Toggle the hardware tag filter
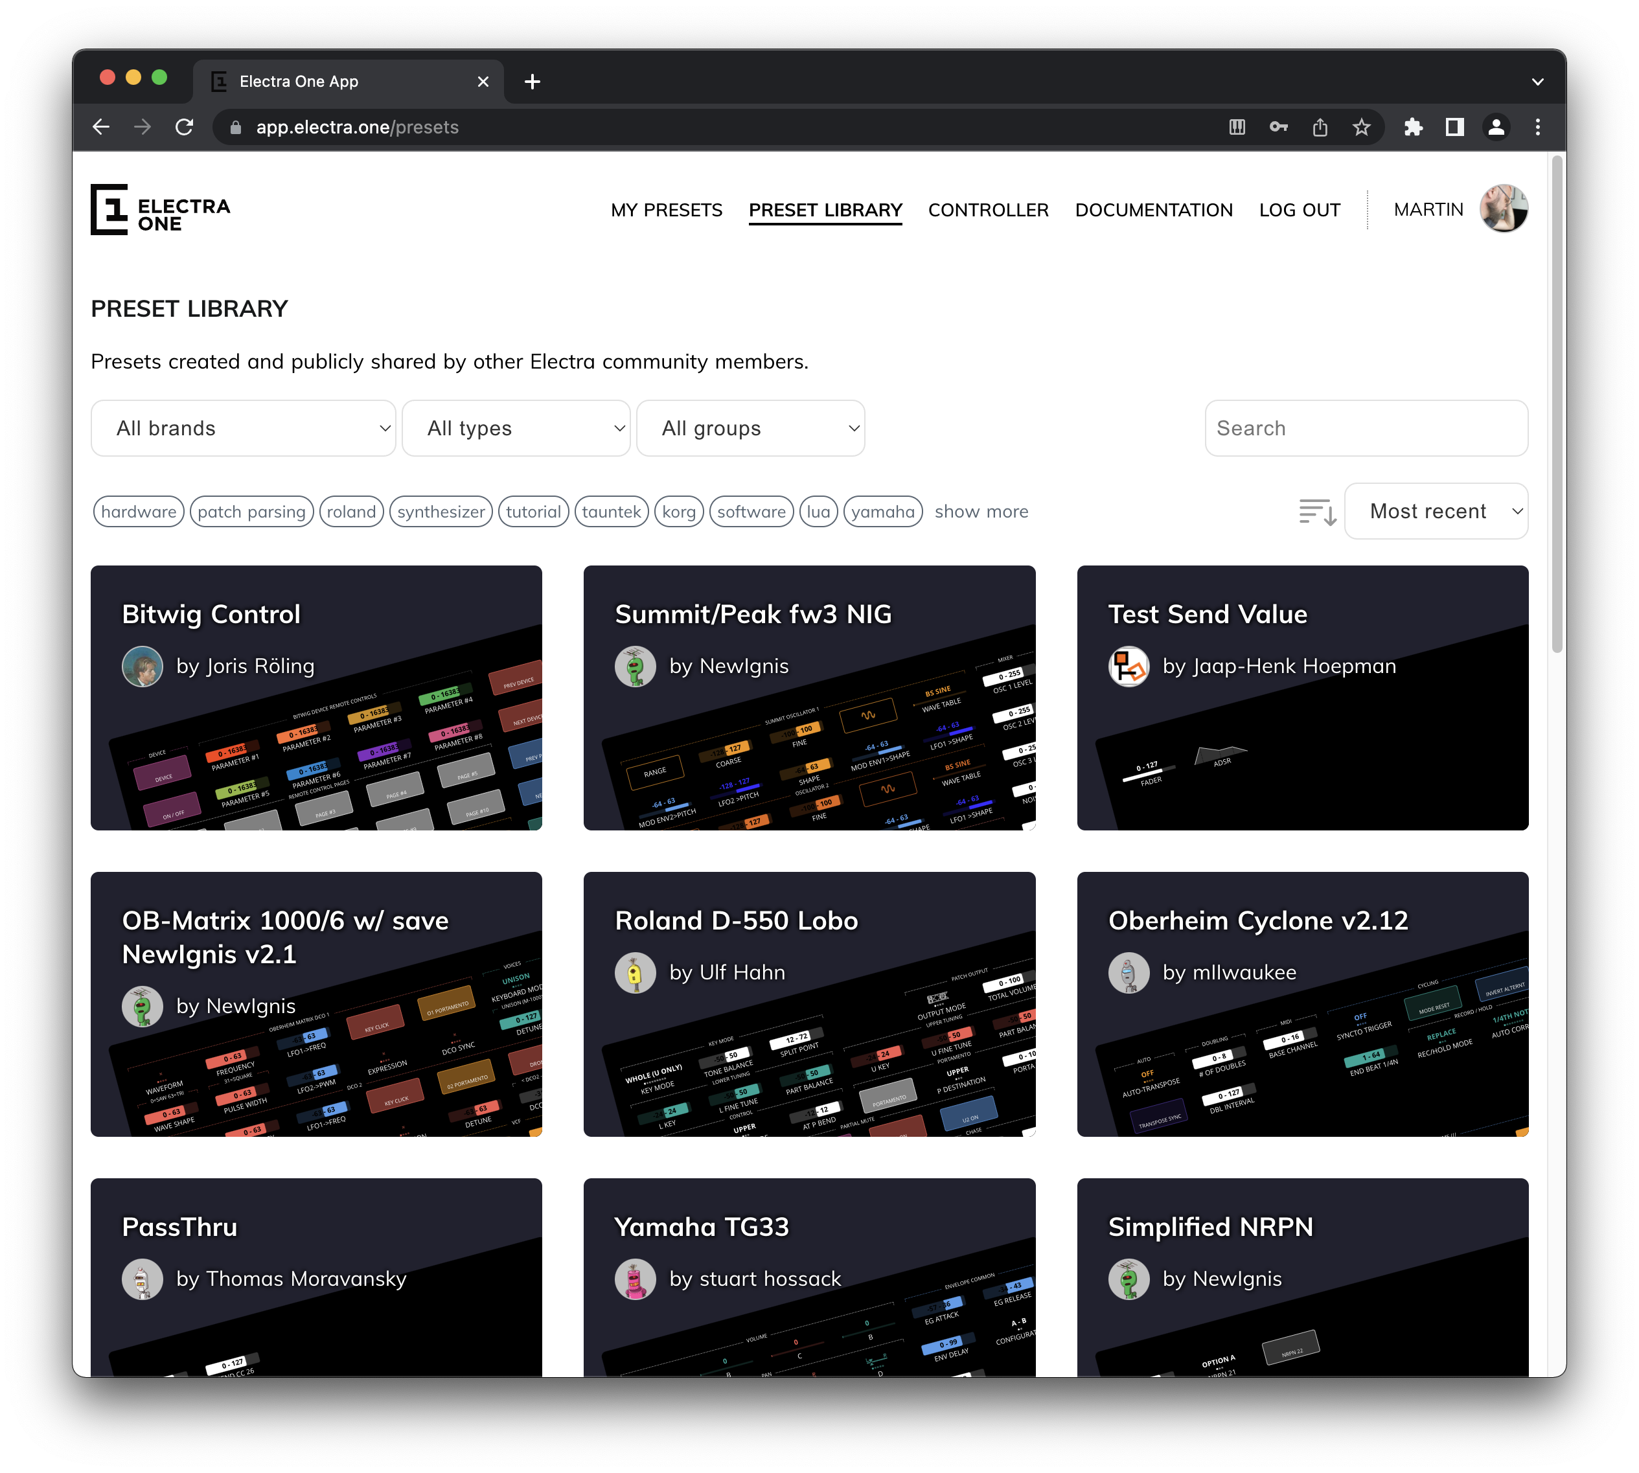The width and height of the screenshot is (1639, 1473). pyautogui.click(x=137, y=512)
